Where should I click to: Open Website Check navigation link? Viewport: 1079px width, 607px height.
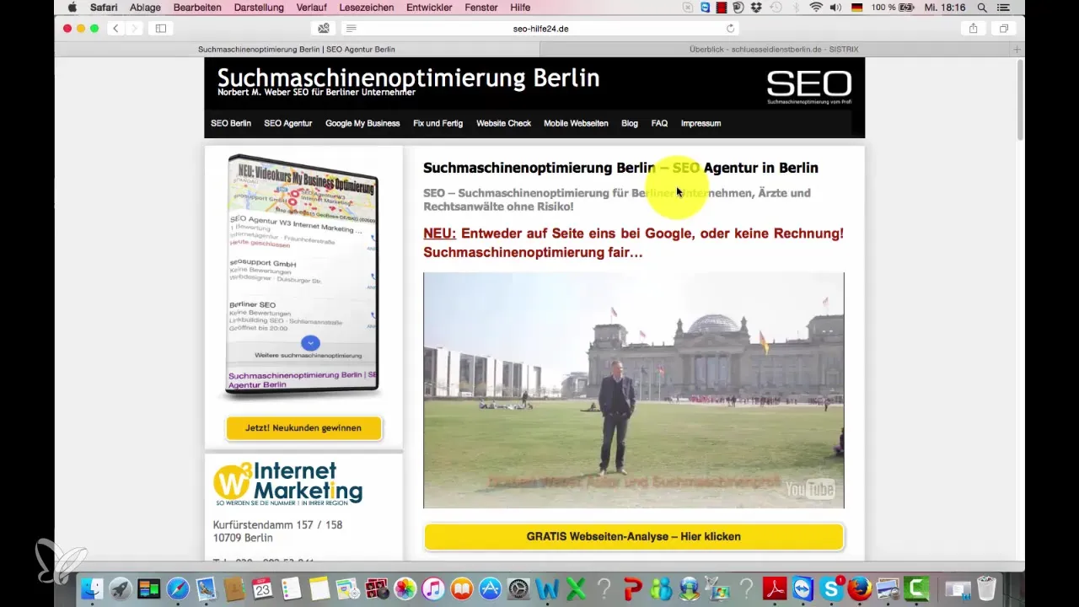(x=503, y=123)
